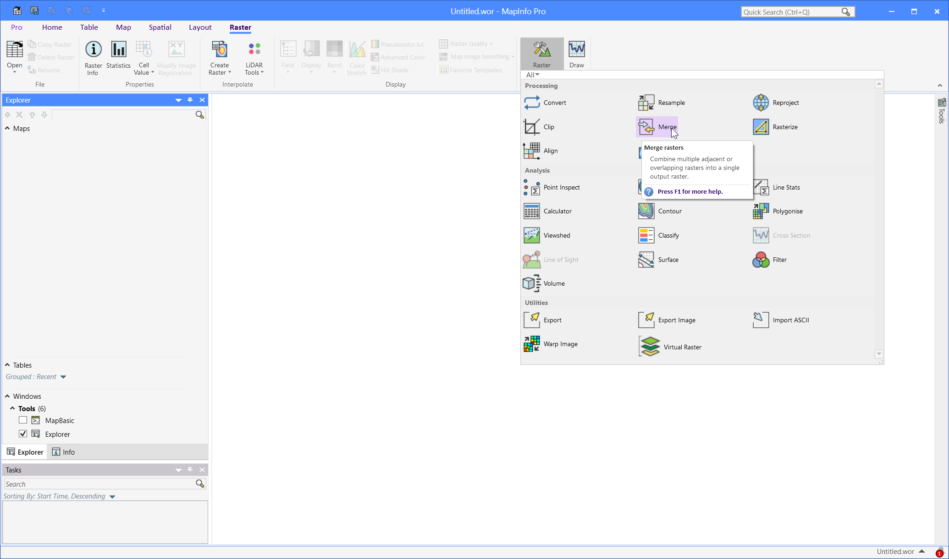
Task: Click the Raster gallery button
Action: point(542,54)
